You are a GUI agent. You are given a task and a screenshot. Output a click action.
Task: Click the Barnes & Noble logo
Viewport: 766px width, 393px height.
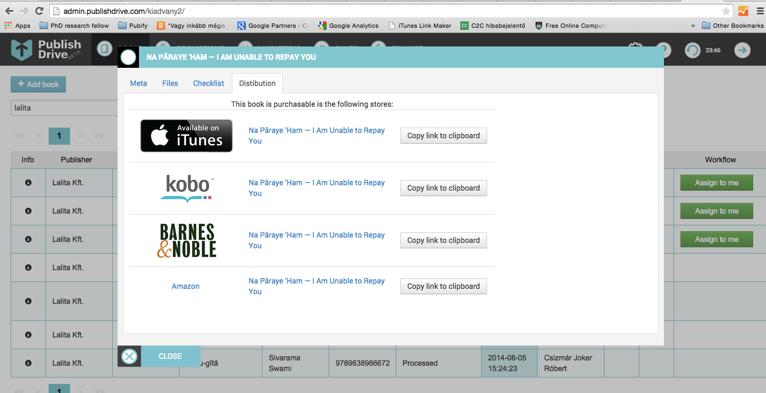pos(187,241)
